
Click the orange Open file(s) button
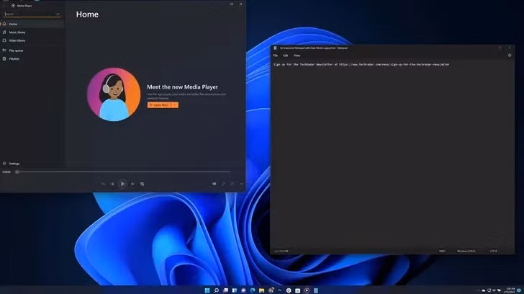pyautogui.click(x=159, y=105)
